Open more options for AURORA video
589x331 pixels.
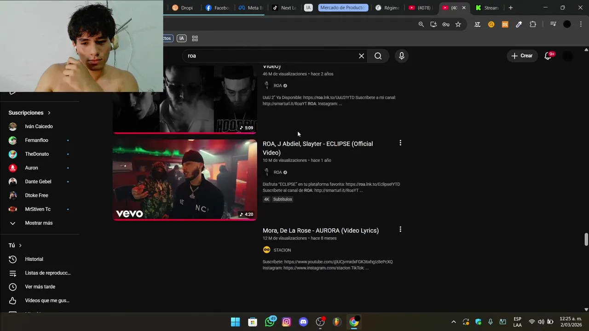tap(400, 229)
